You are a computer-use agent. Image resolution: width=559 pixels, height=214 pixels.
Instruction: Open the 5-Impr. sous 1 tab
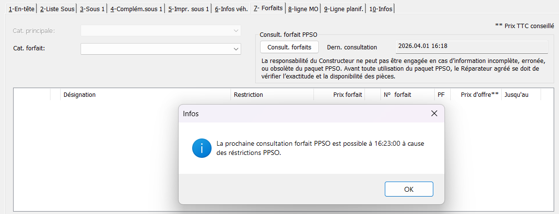[x=188, y=9]
